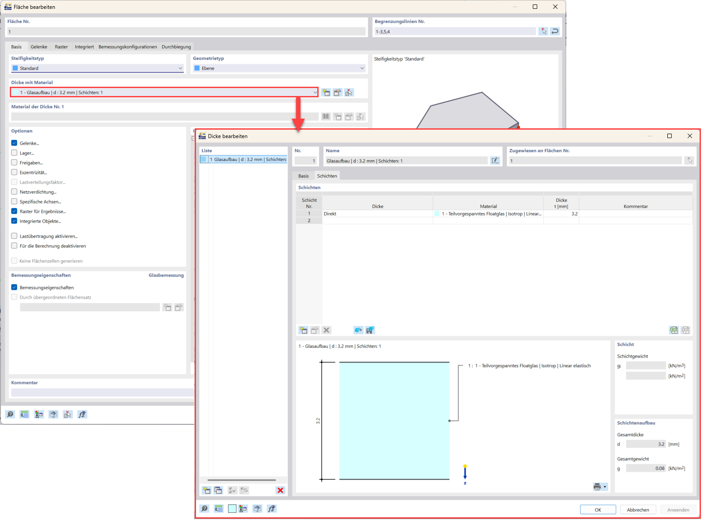This screenshot has width=708, height=531.
Task: Disable the Gelenke checkbox
Action: pyautogui.click(x=14, y=143)
